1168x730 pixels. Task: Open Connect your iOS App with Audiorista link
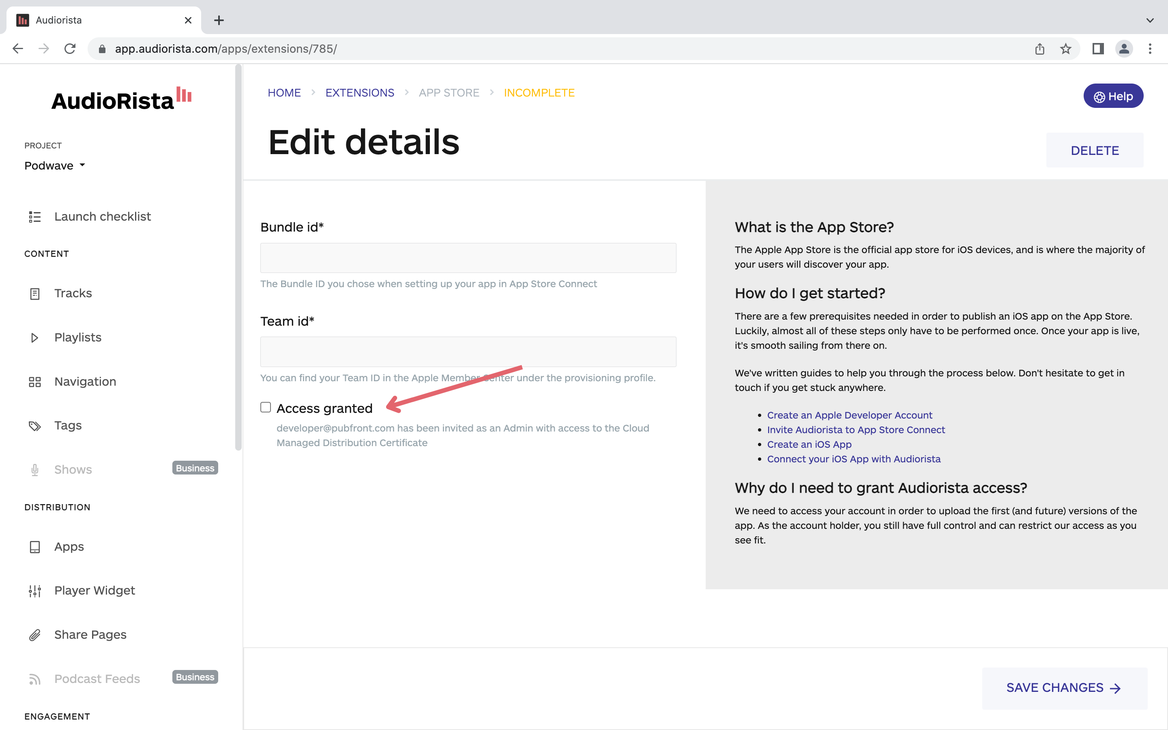point(854,459)
